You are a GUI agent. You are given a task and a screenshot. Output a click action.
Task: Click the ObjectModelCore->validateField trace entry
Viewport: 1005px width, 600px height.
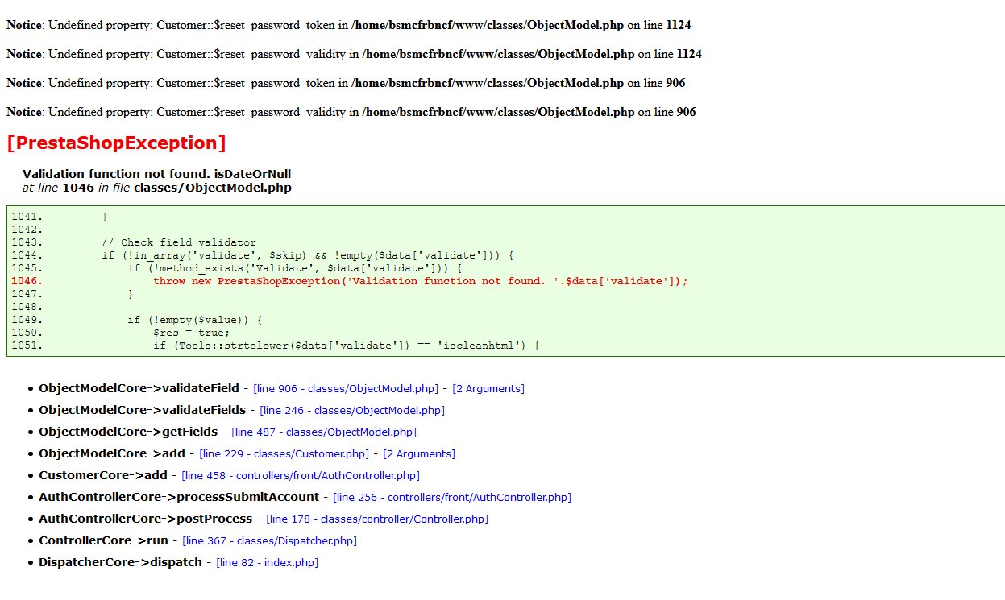point(139,388)
